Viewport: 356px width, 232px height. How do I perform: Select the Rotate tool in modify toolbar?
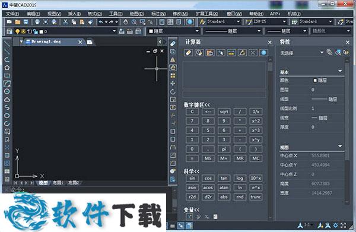(173, 91)
